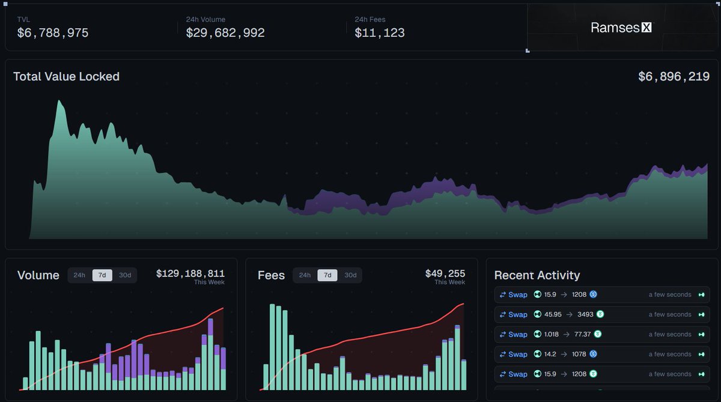Click the arrow between 14.2 and 1078
The image size is (721, 402).
click(563, 354)
